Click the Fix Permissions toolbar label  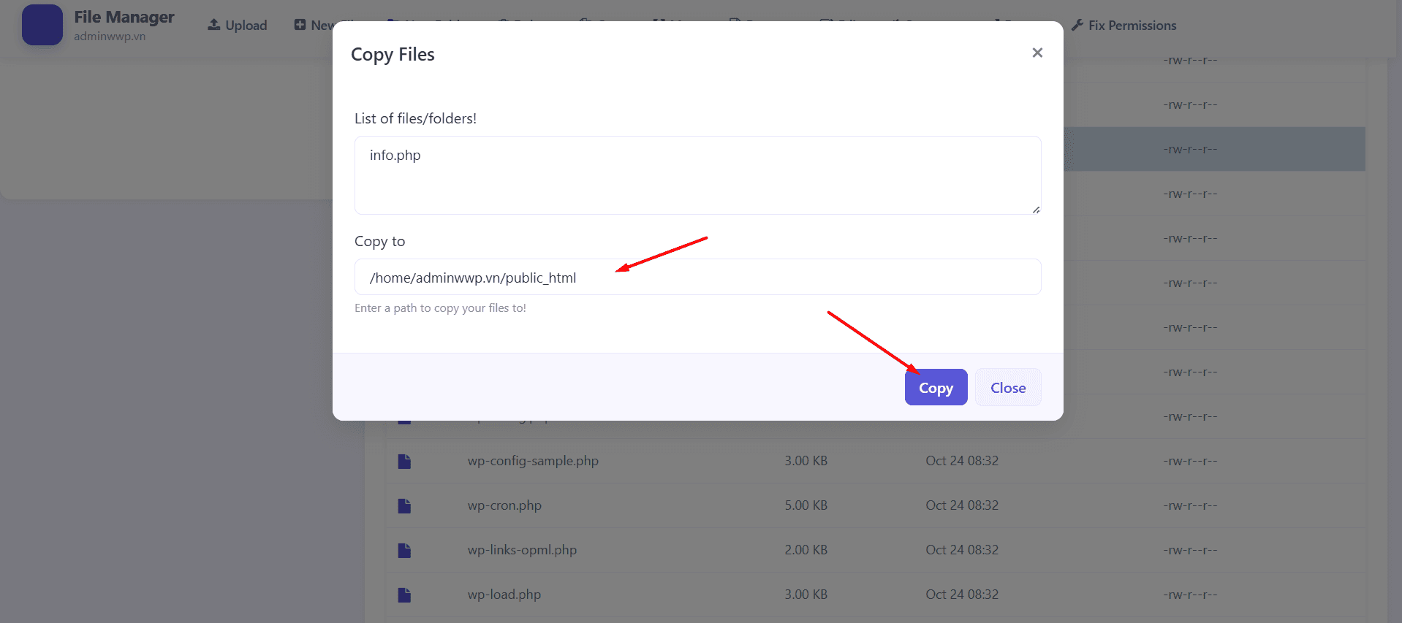(1132, 26)
